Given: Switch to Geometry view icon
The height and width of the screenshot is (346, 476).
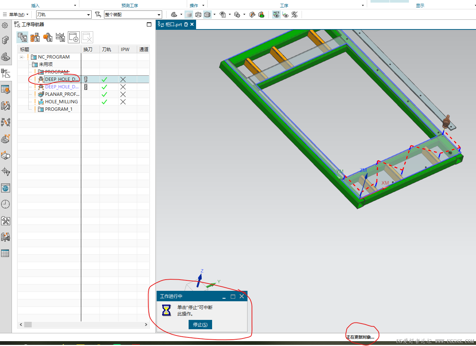Looking at the screenshot, I should pos(48,37).
